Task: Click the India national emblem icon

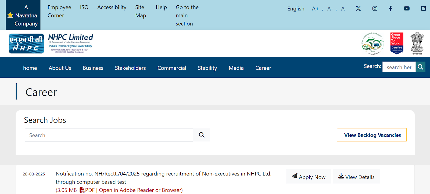Action: click(x=417, y=44)
